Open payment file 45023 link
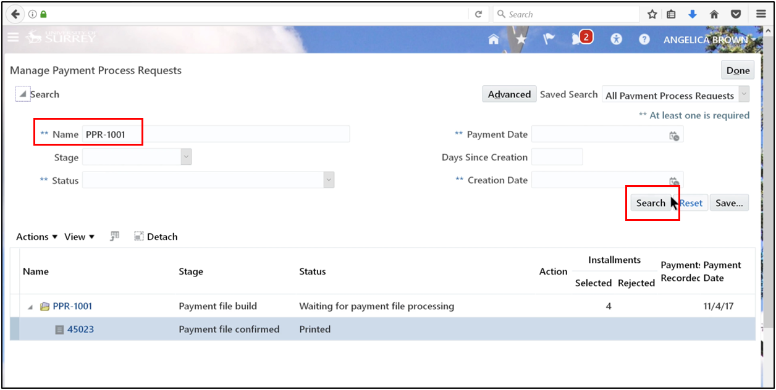This screenshot has height=390, width=776. point(81,329)
